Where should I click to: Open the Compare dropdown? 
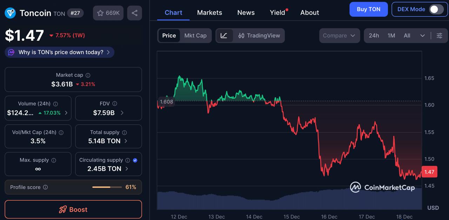point(339,35)
